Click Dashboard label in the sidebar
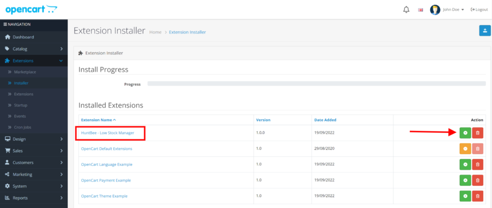 point(23,37)
